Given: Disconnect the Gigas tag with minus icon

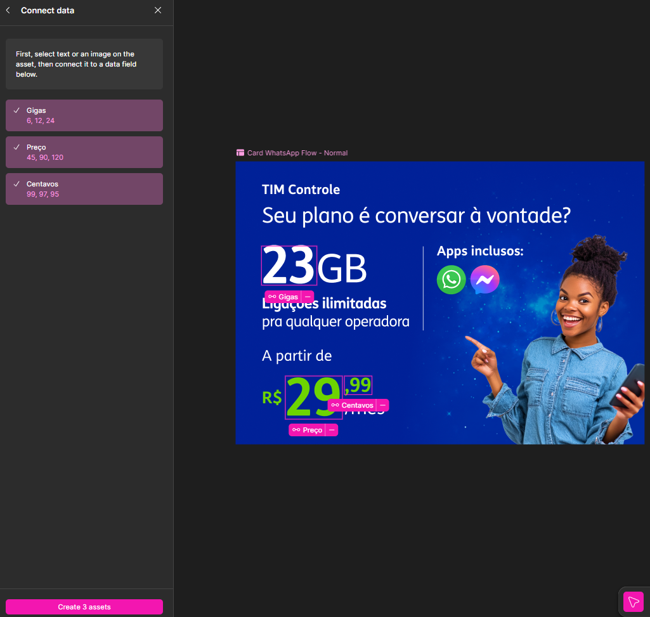Looking at the screenshot, I should pos(308,297).
